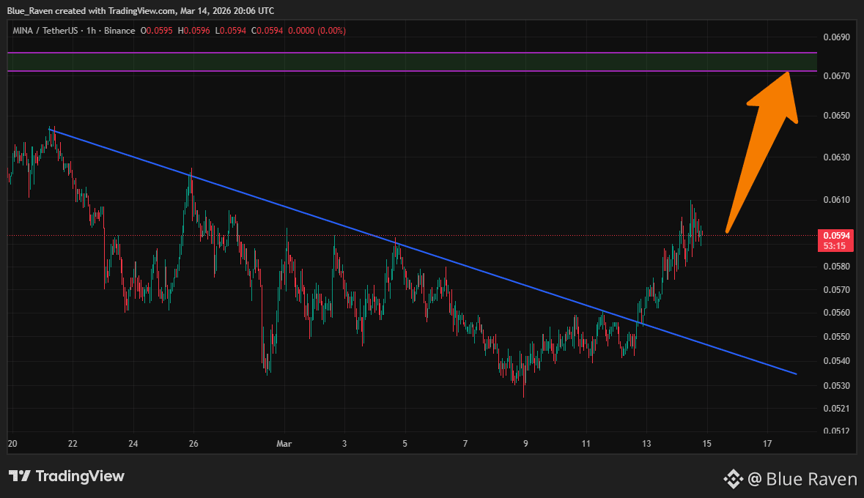
Task: Click the MINA / TetherUS symbol title
Action: [45, 31]
